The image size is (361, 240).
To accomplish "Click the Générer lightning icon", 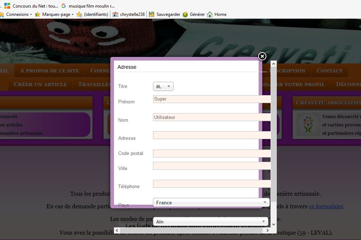I will 185,14.
